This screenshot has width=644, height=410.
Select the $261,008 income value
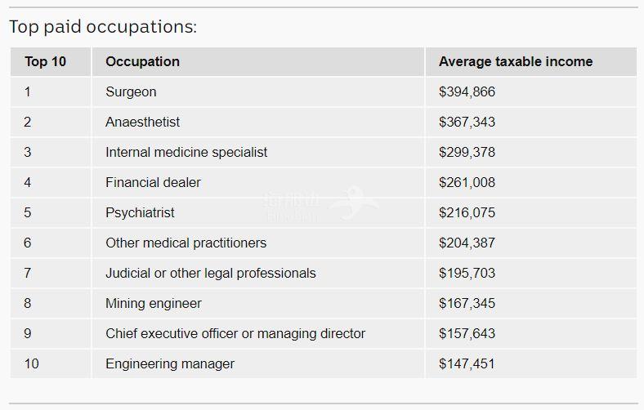pyautogui.click(x=467, y=183)
